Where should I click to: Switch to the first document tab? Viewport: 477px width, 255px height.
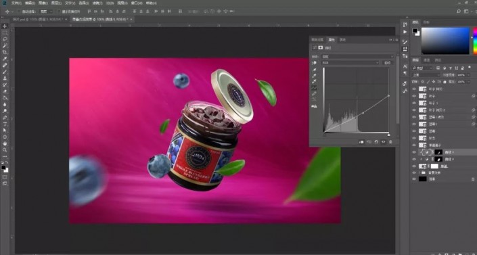coord(38,19)
